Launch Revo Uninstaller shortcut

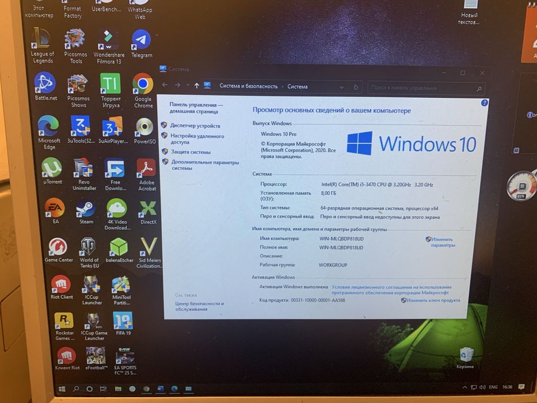84,174
